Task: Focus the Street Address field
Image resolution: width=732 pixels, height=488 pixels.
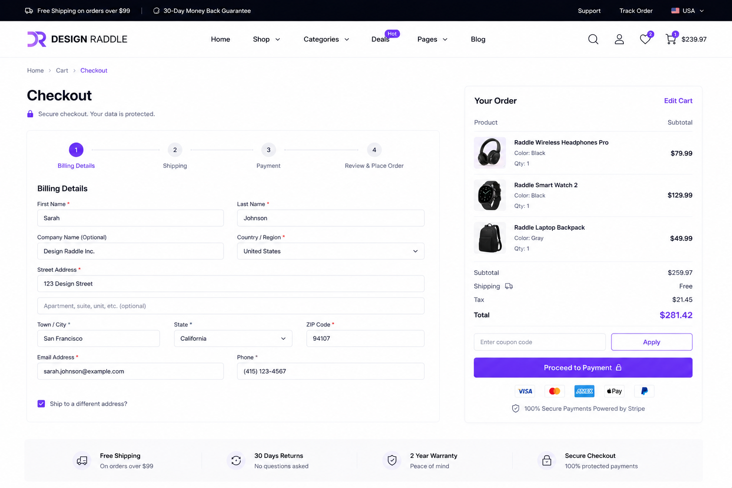Action: click(x=231, y=284)
